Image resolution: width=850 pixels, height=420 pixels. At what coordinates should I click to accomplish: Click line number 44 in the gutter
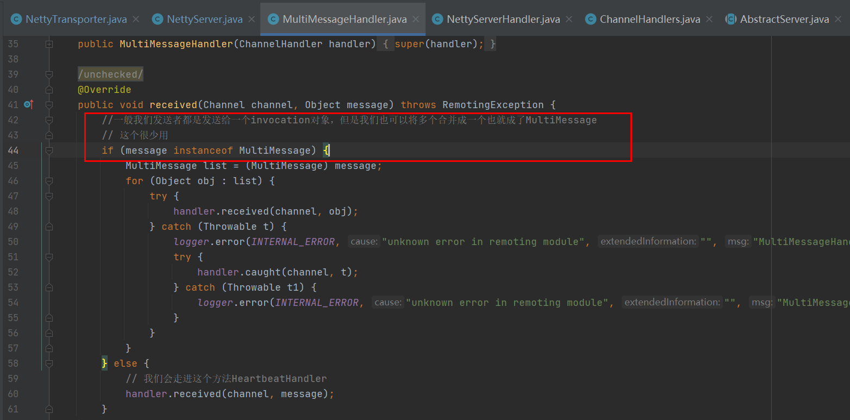13,151
